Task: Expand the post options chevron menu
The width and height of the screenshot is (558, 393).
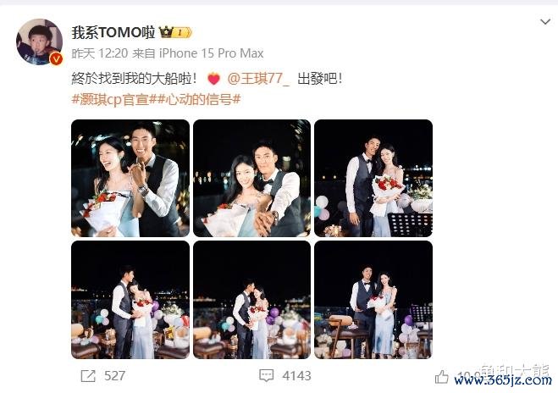Action: tap(545, 22)
